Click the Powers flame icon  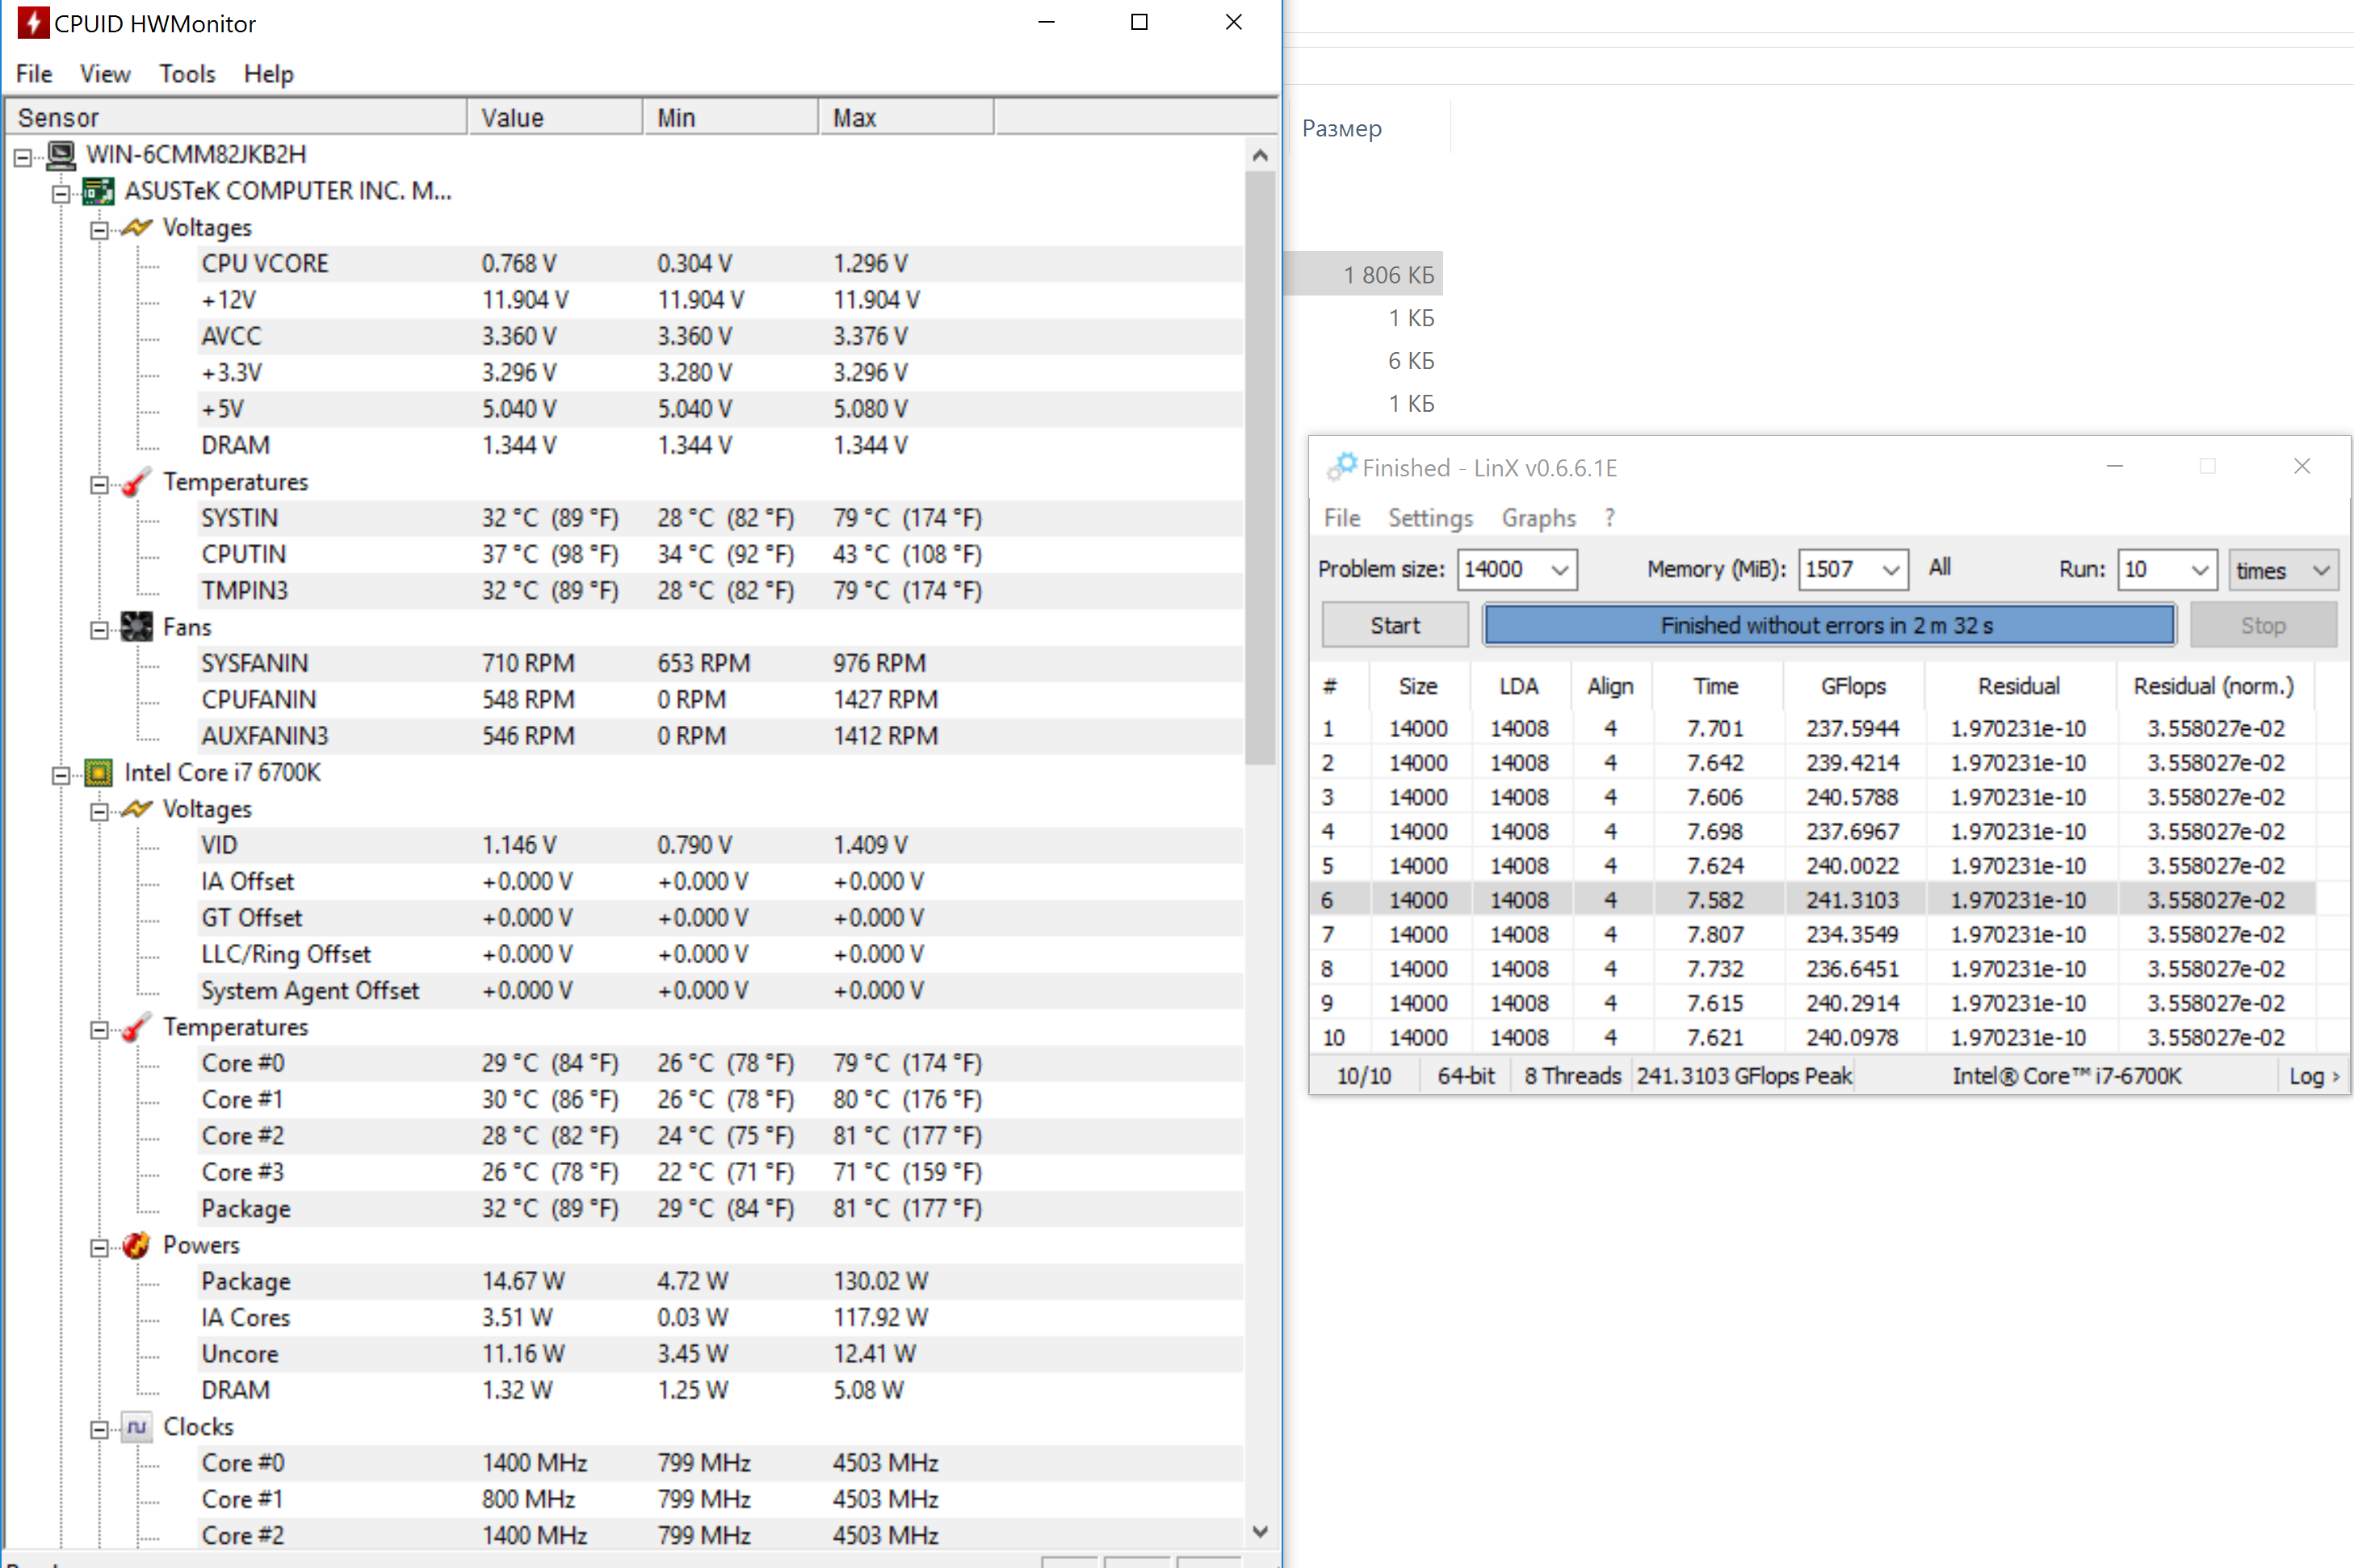[136, 1245]
